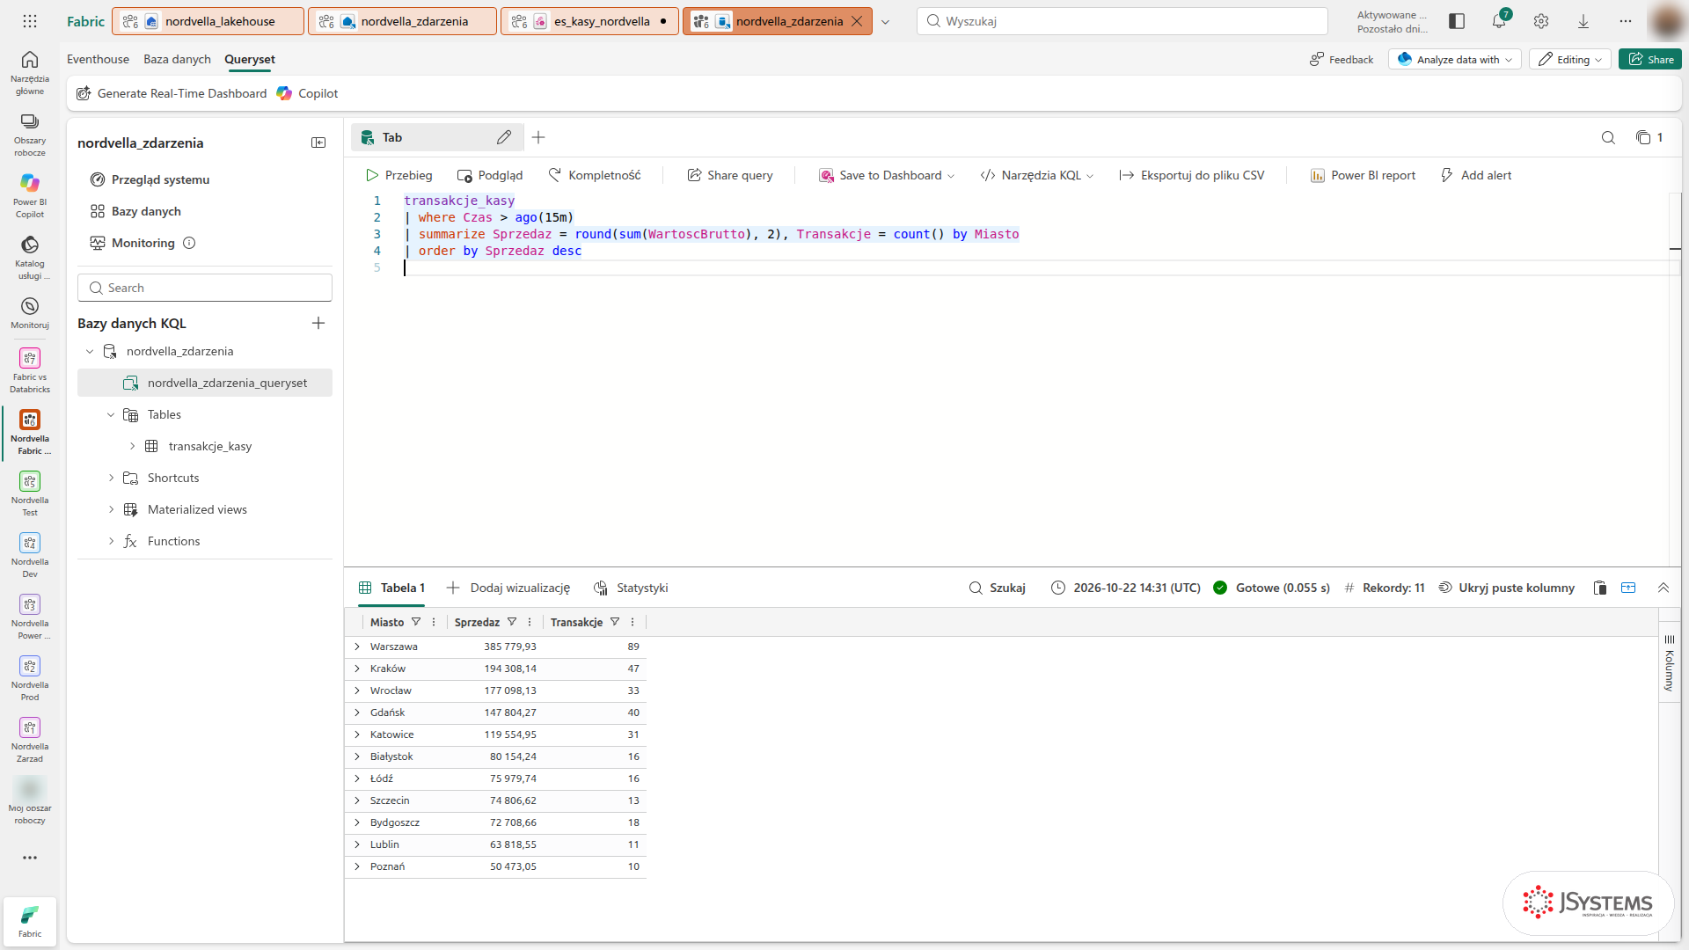
Task: Open the Narzędzia KQL dropdown
Action: pyautogui.click(x=1037, y=175)
